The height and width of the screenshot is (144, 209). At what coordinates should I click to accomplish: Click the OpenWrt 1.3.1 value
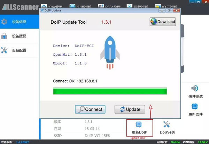tap(81, 55)
